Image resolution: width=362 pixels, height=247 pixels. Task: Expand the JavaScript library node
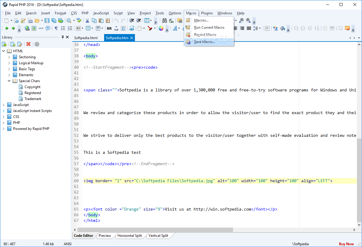coord(4,105)
